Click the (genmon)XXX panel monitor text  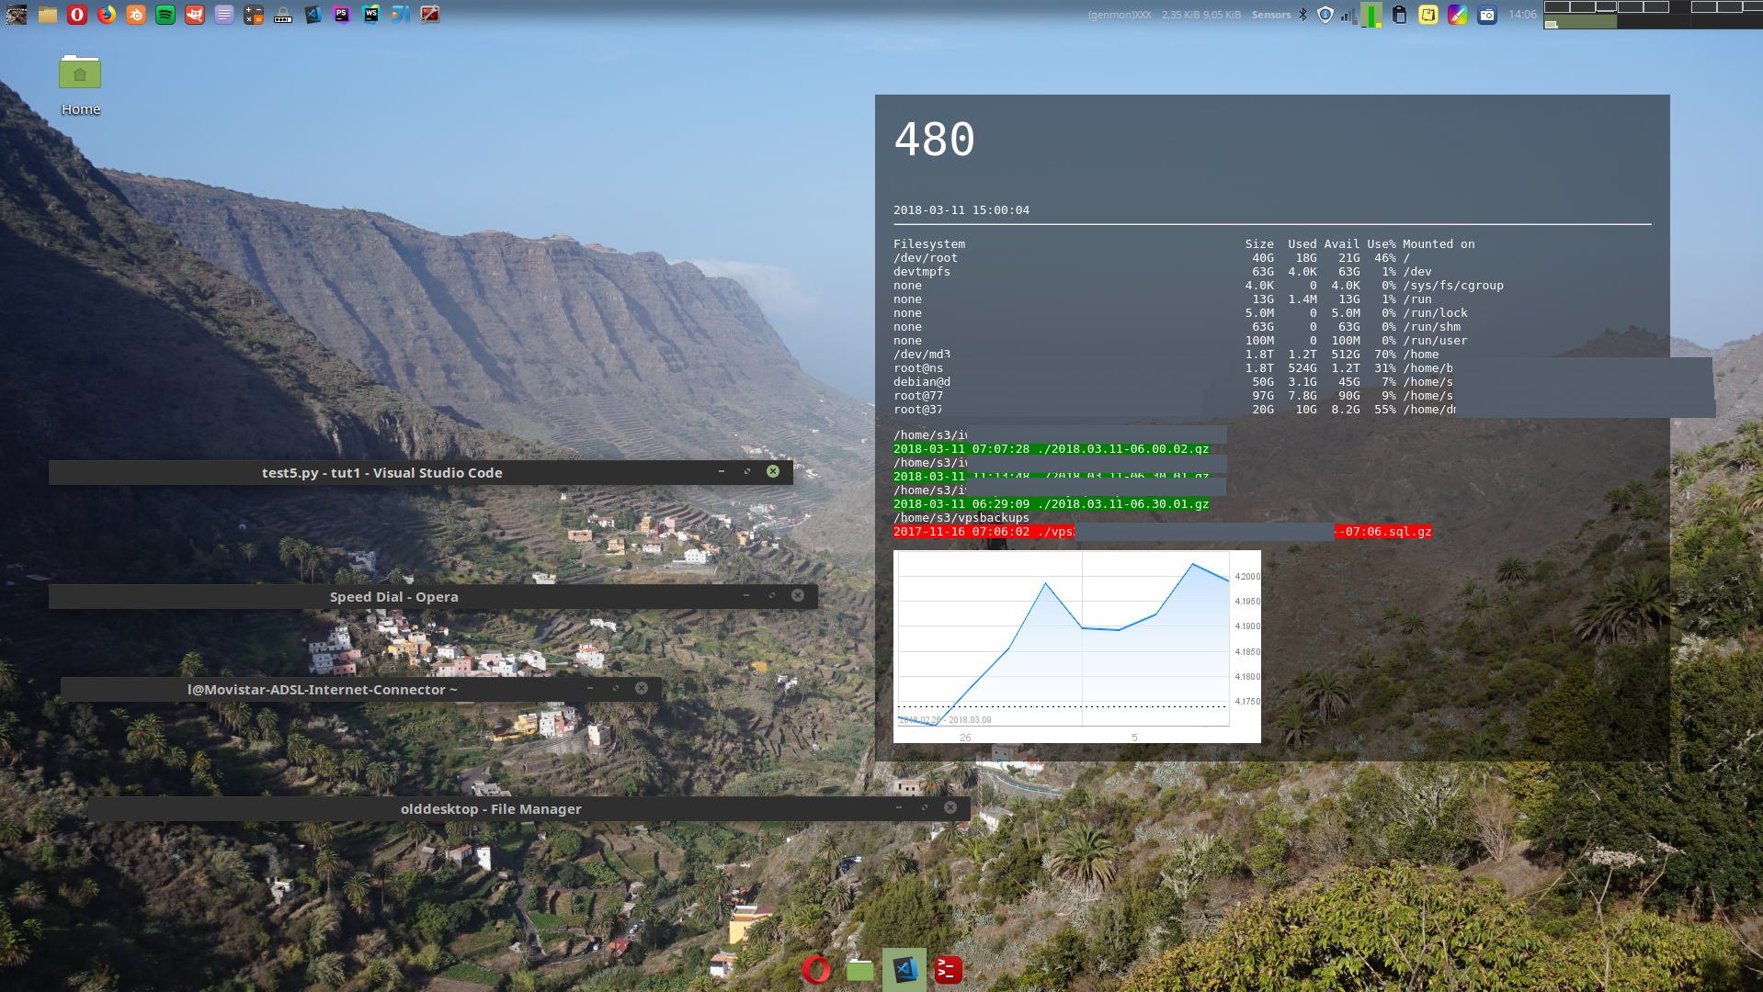[1120, 15]
